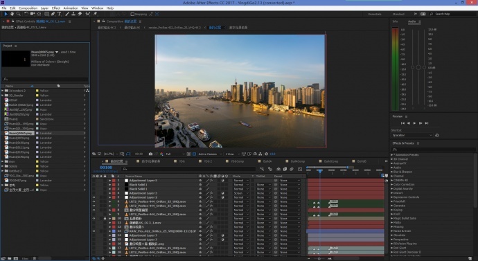Open the Effect menu
Screen dimensions: 478x261
coord(56,8)
